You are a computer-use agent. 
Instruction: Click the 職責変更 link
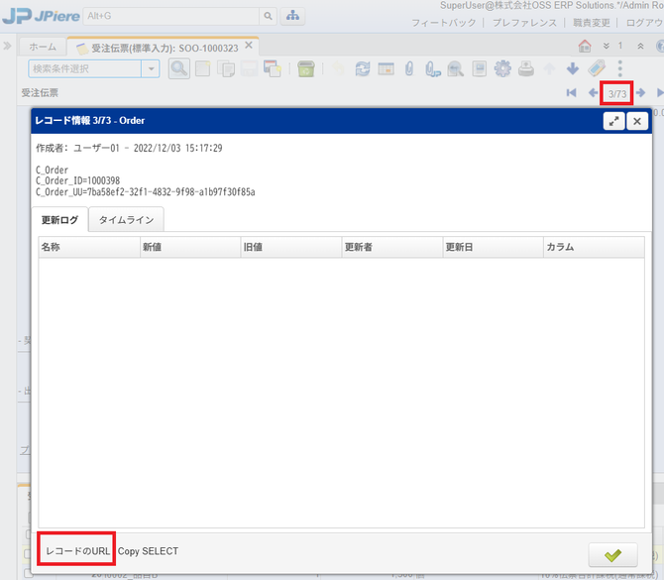592,23
